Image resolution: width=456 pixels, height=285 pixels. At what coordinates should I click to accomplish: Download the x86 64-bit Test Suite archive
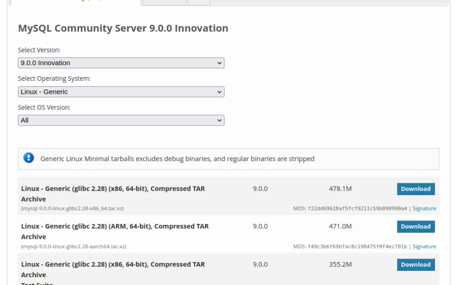click(415, 264)
